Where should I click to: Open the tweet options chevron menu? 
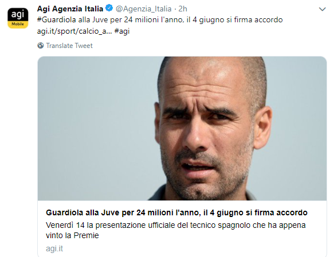[x=322, y=9]
